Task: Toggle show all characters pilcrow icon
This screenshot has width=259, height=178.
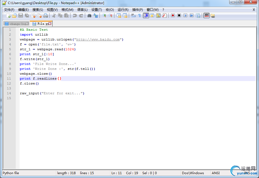Action: click(139, 16)
